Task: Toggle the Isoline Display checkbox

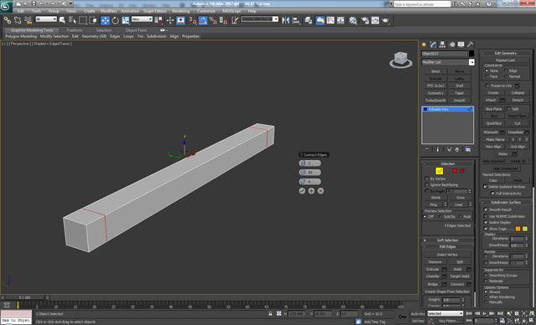Action: click(486, 222)
